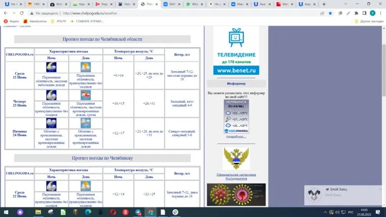Open the Яндекс bookmark
Screen dimensions: 386x217
pyautogui.click(x=13, y=21)
